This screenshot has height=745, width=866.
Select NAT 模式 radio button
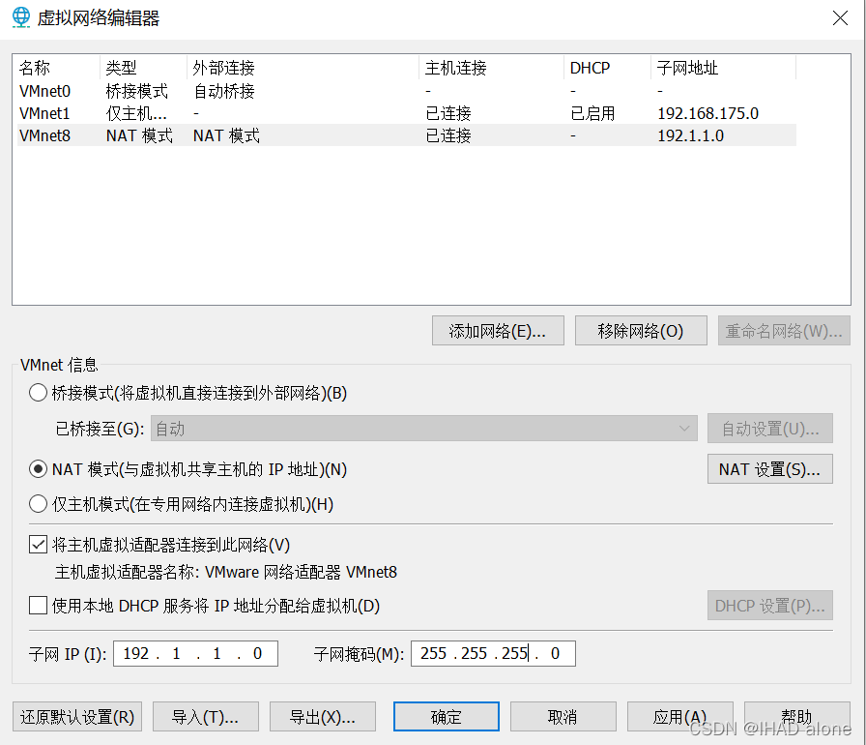(x=38, y=469)
